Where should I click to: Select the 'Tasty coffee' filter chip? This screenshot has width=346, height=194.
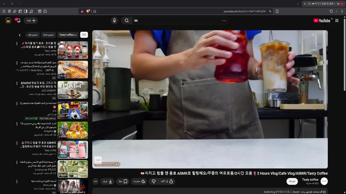click(x=68, y=35)
